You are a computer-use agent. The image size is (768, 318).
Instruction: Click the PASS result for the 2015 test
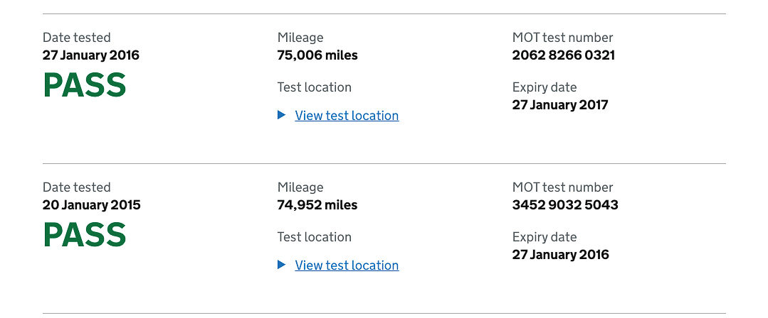(x=85, y=234)
